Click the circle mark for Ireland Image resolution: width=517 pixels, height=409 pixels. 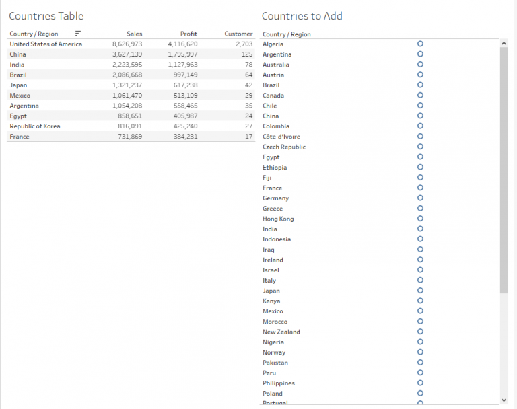(x=420, y=260)
